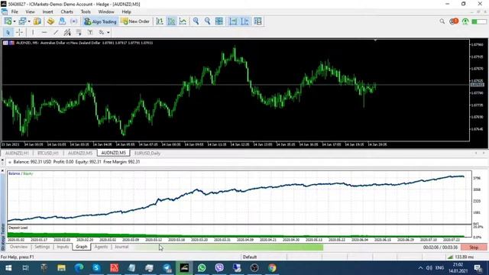Select the Fibonacci retracement tool
Image resolution: width=489 pixels, height=275 pixels.
click(x=79, y=32)
